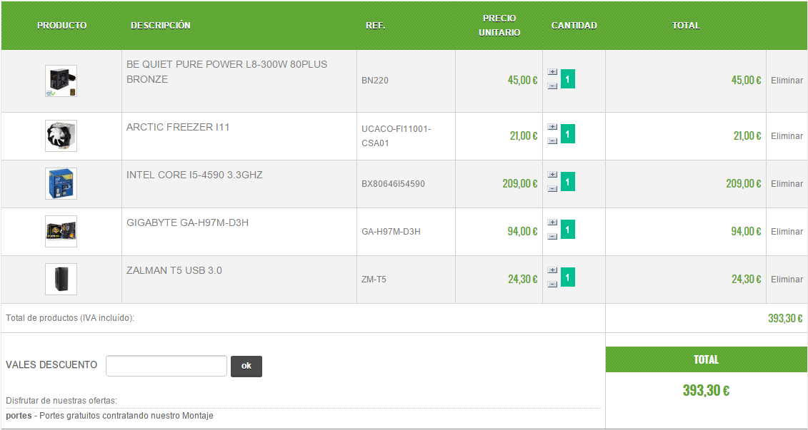Click reference code ZM-T5
Viewport: 808px width, 430px height.
(374, 280)
